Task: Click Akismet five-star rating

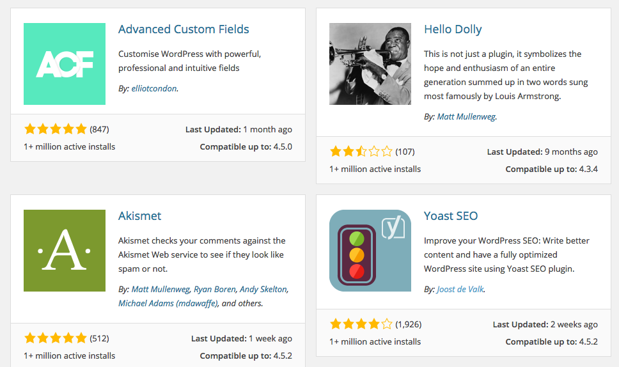Action: click(55, 338)
